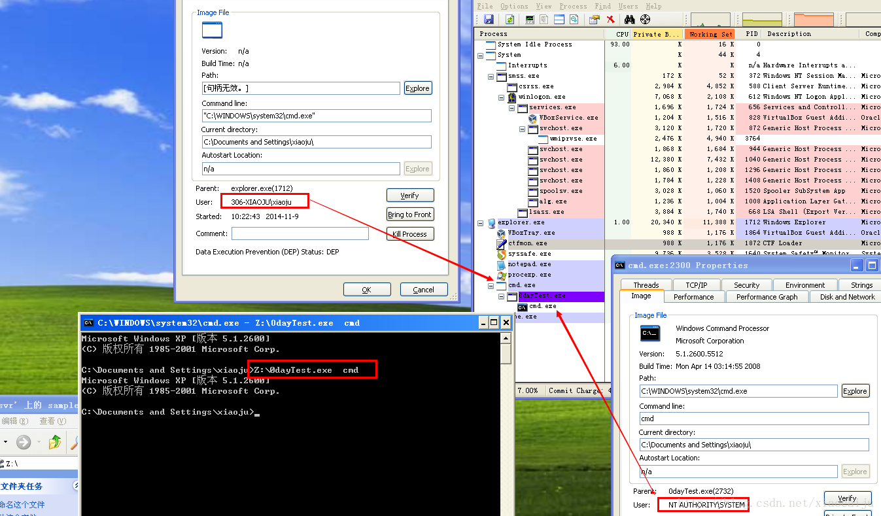Toggle the Show Process Tree toolbar icon
Image resolution: width=881 pixels, height=516 pixels.
543,20
